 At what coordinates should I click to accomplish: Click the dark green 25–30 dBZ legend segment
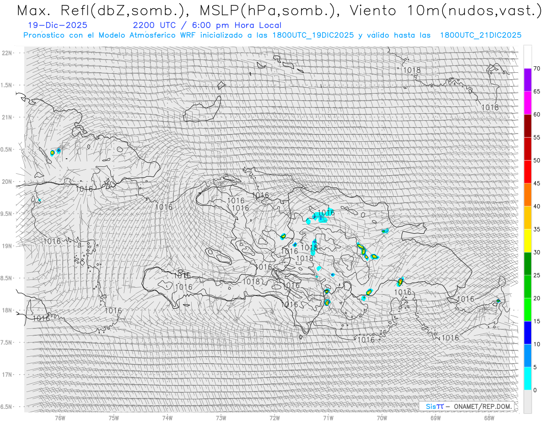pyautogui.click(x=527, y=263)
